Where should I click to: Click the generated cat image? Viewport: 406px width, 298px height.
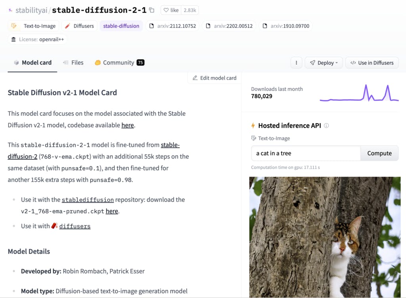click(x=325, y=237)
